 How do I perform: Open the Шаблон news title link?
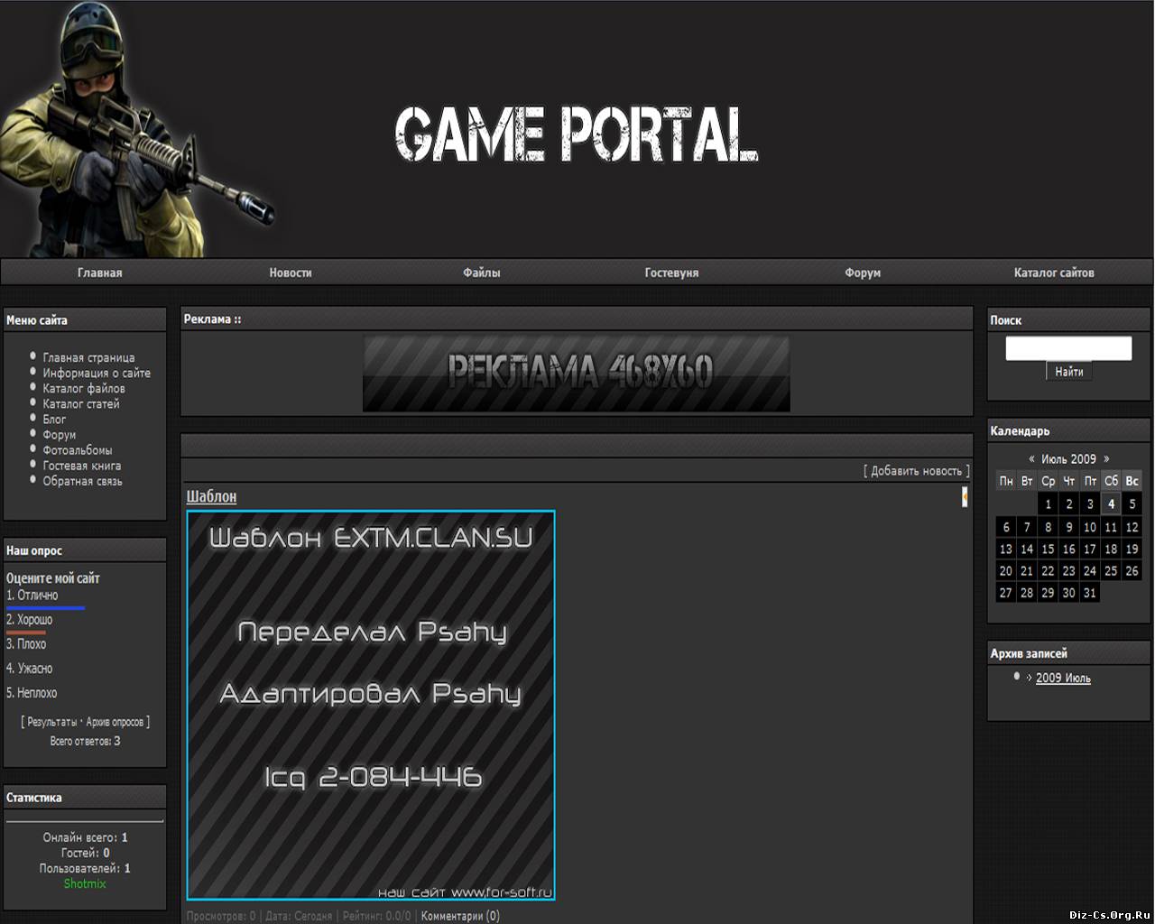pyautogui.click(x=211, y=496)
